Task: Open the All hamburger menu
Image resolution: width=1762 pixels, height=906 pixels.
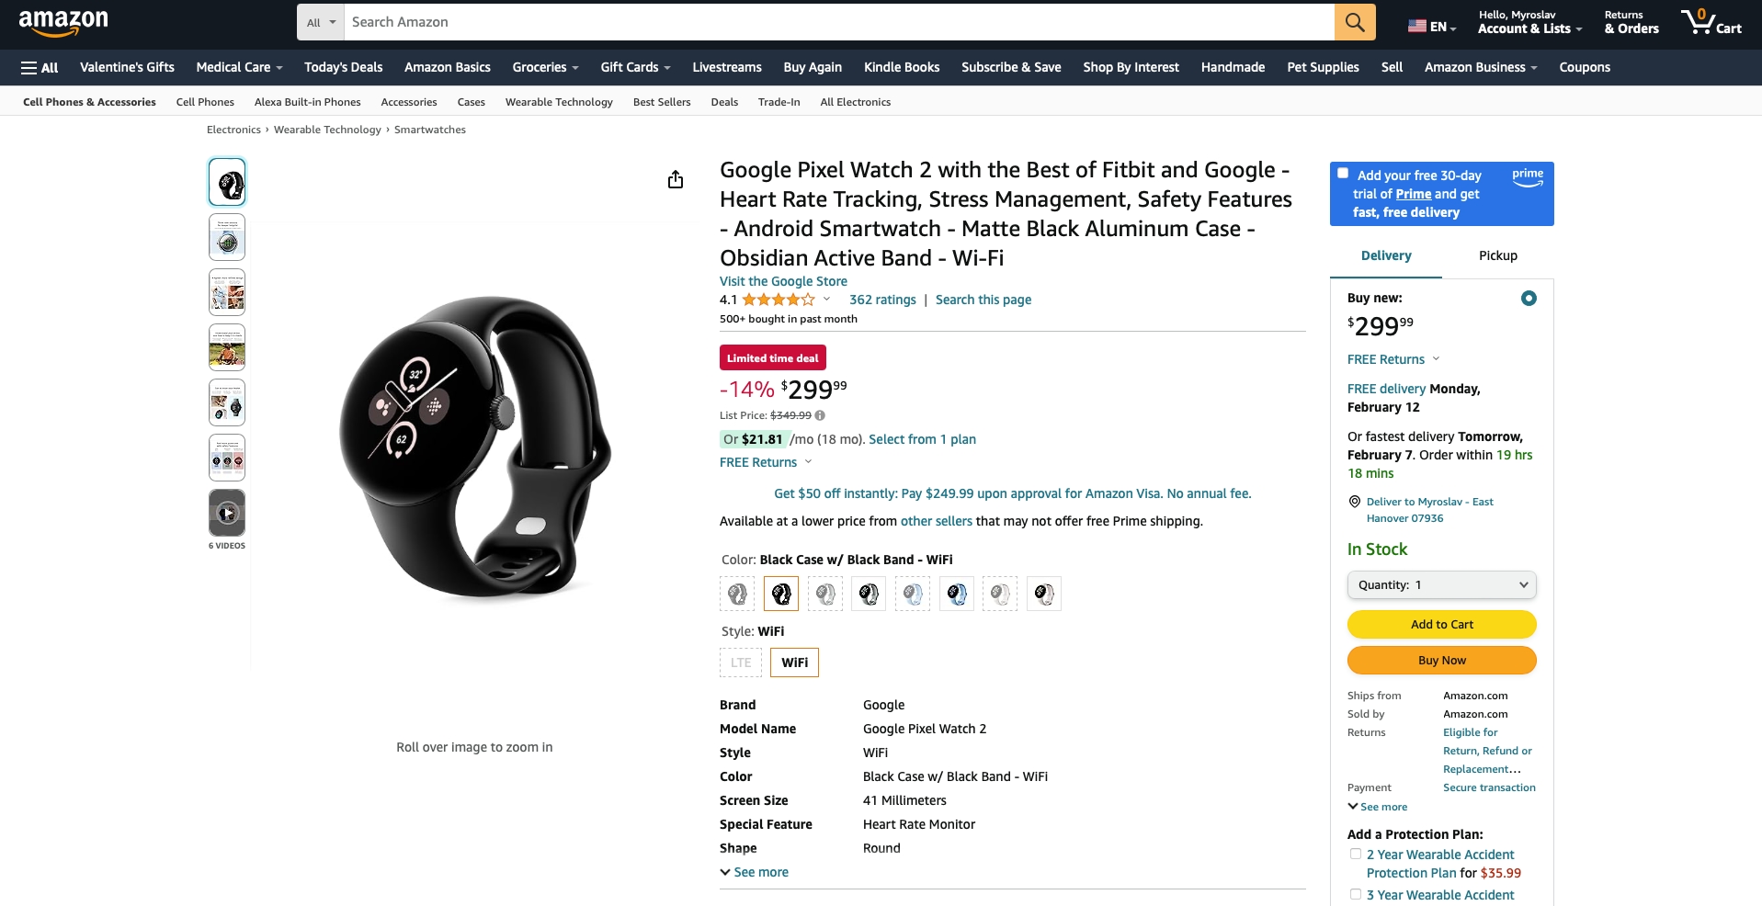Action: point(40,67)
